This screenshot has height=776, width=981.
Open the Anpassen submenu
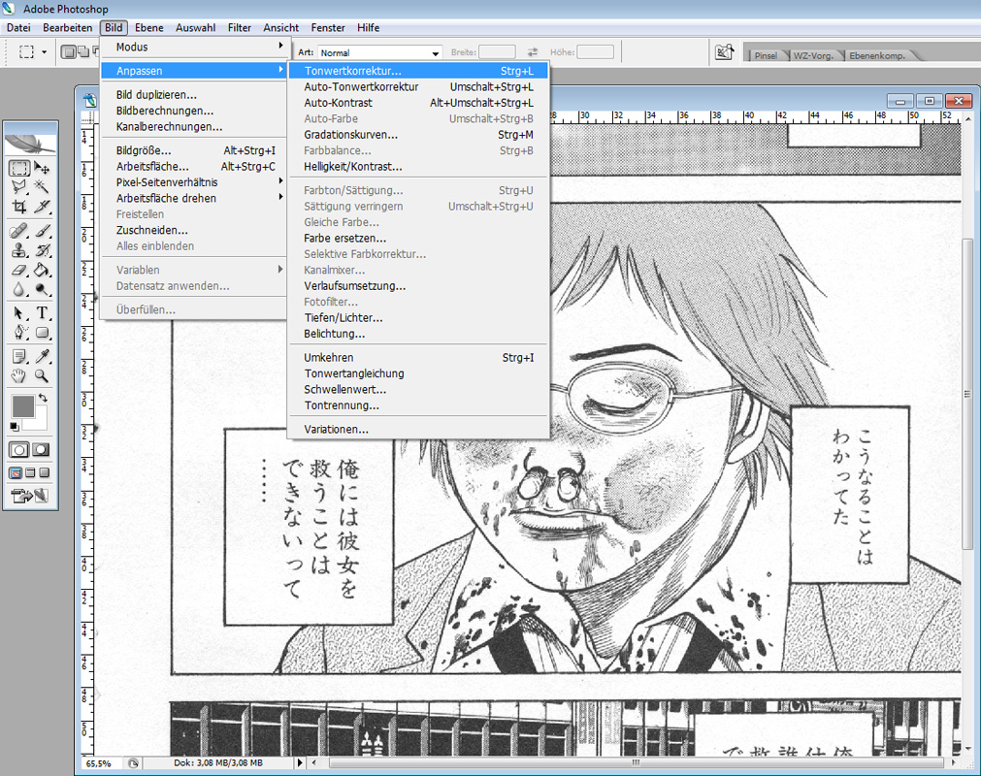tap(193, 71)
